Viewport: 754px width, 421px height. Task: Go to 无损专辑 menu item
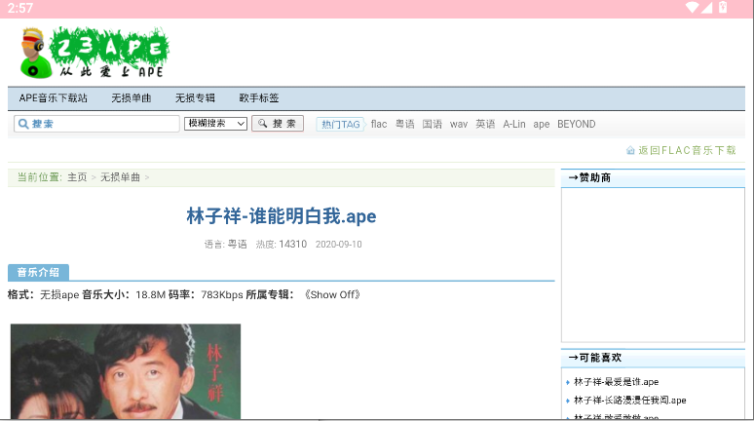click(195, 98)
